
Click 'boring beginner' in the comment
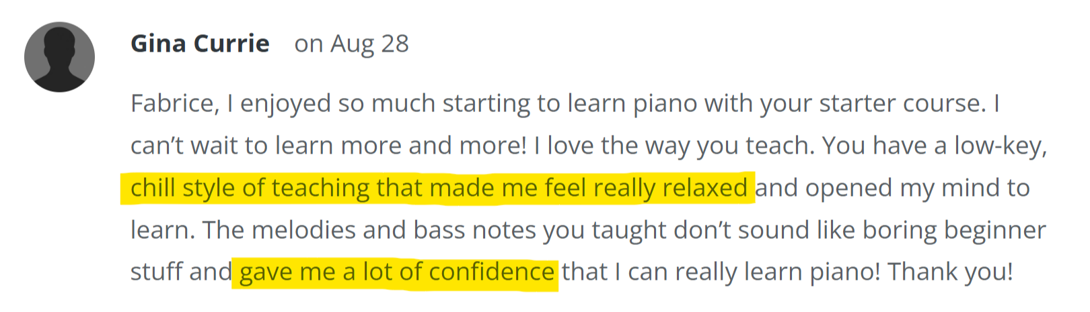coord(954,230)
